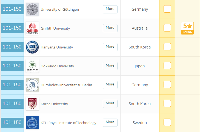Click the Hokkaido University logo
200x132 pixels.
pos(32,66)
